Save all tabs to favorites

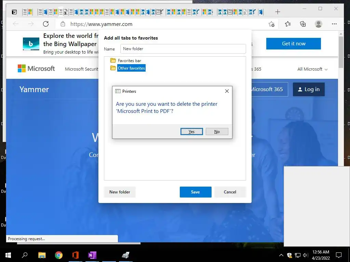point(195,192)
